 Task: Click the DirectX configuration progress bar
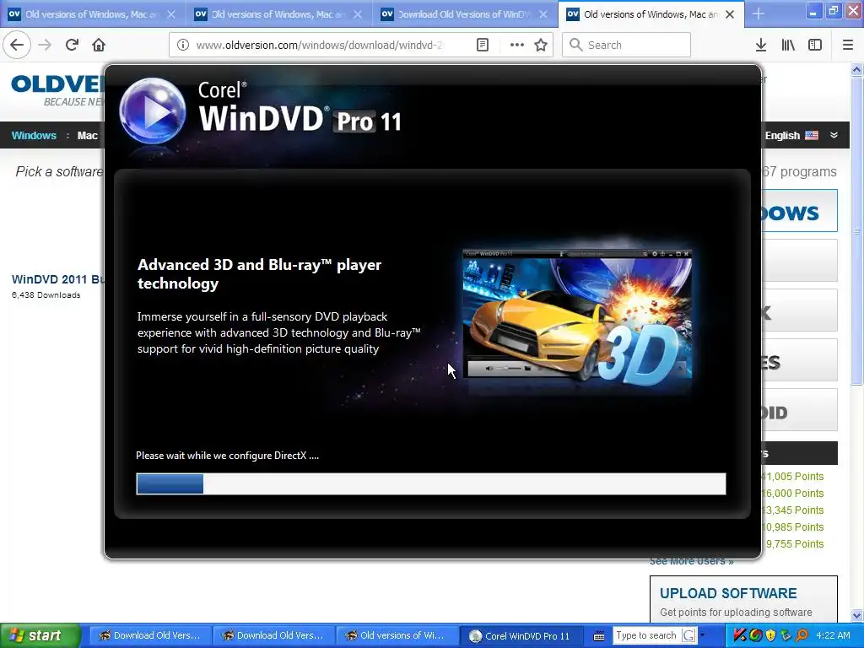431,483
